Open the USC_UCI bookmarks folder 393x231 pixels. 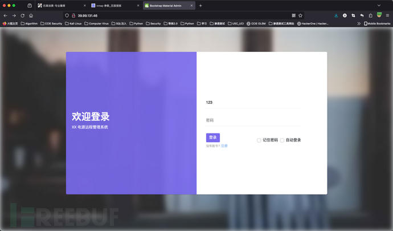point(236,23)
